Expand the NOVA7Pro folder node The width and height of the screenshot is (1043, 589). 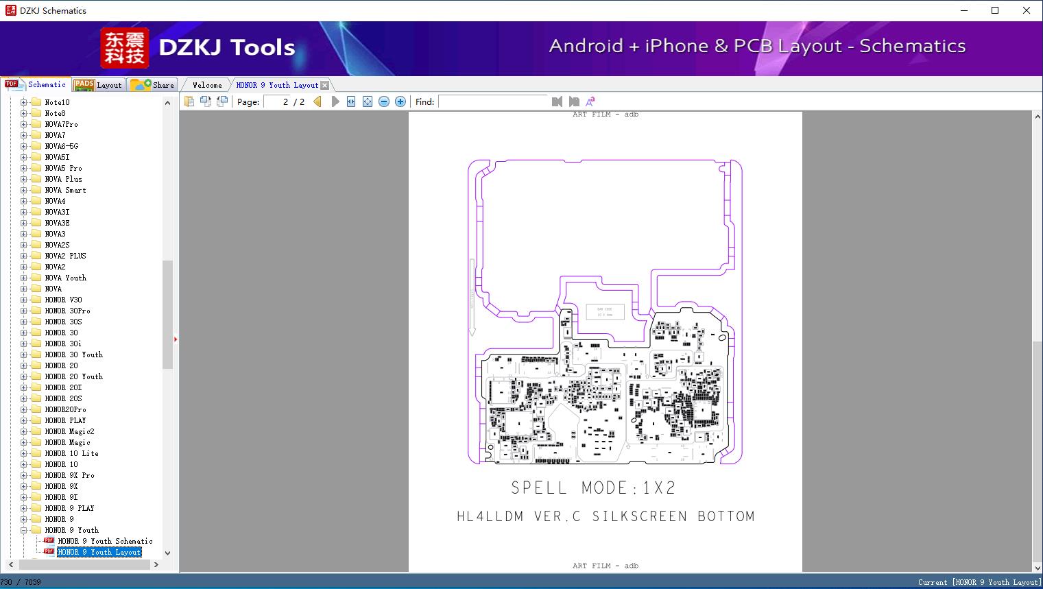24,124
